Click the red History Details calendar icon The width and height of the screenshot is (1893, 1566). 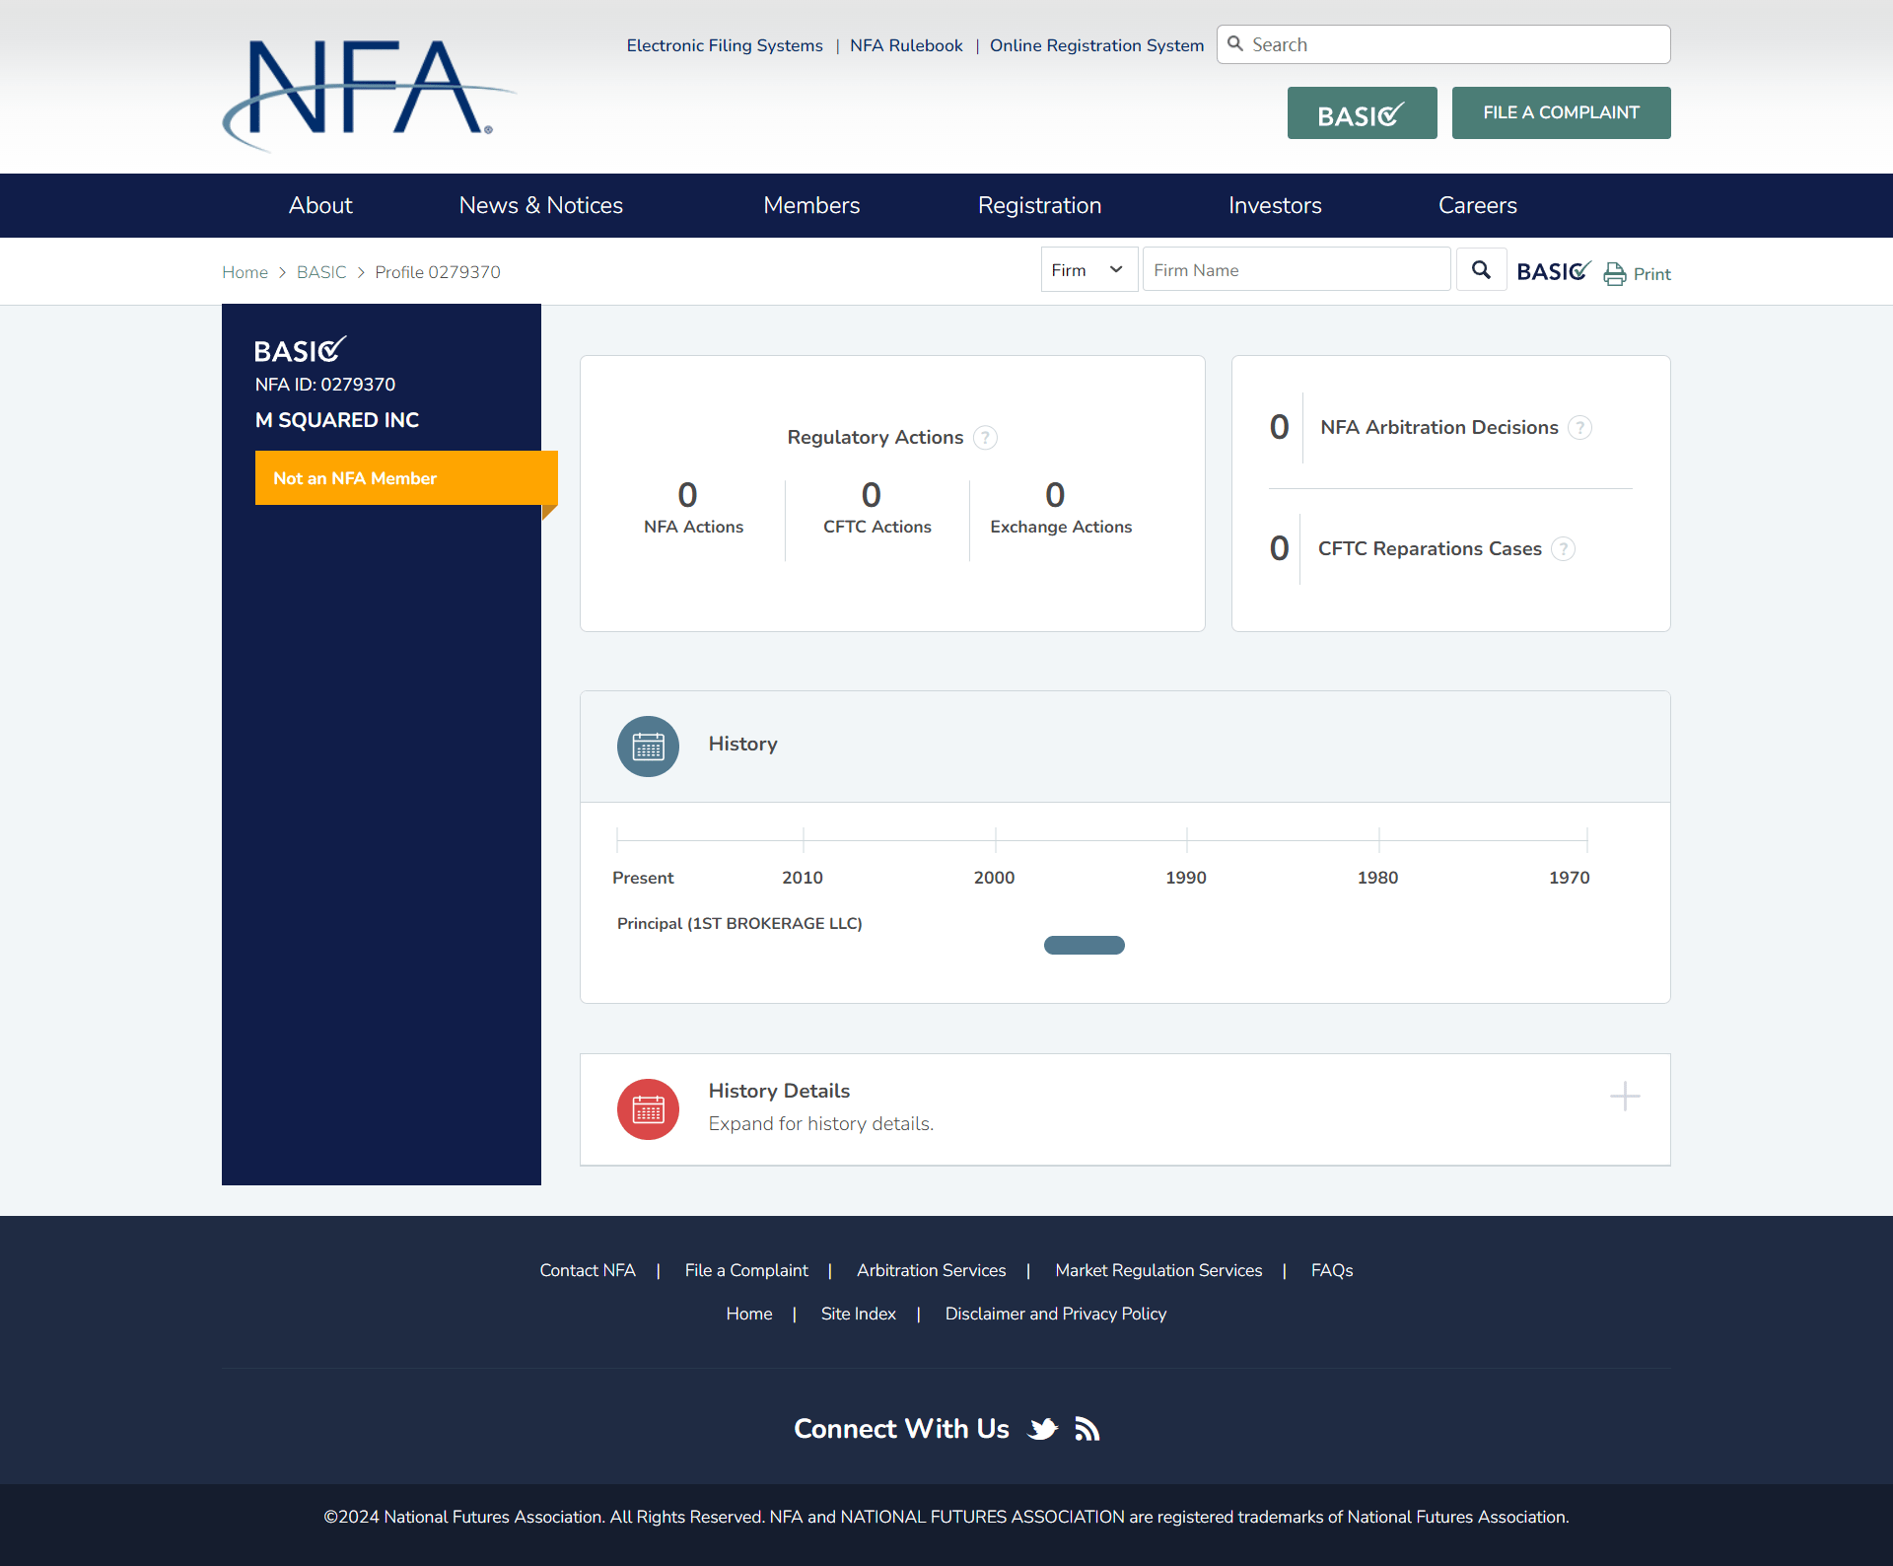(x=648, y=1109)
